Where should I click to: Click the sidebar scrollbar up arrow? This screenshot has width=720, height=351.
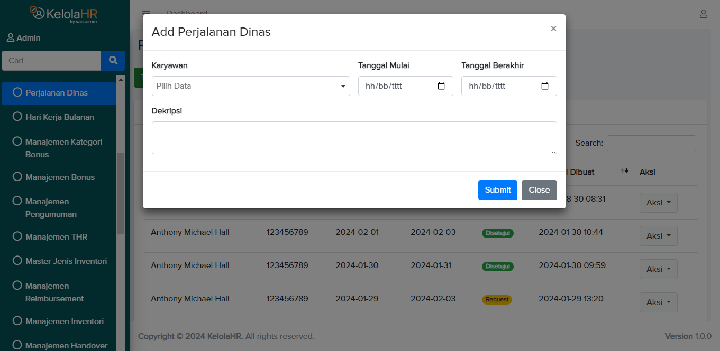click(121, 79)
